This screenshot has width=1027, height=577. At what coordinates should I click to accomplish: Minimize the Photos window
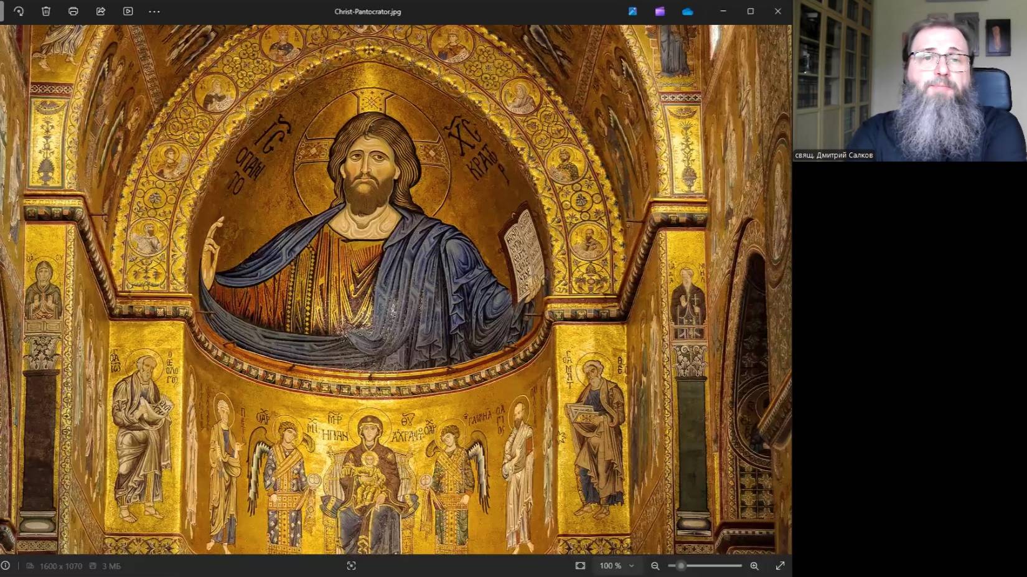[x=723, y=11]
